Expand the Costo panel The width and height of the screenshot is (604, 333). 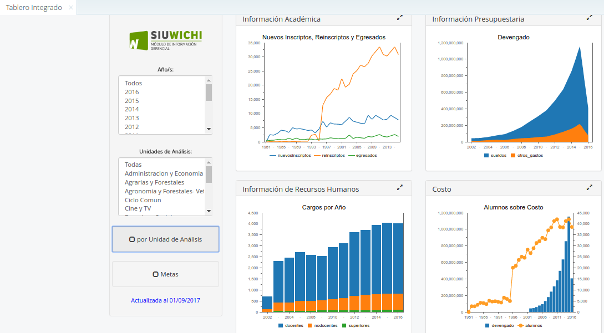589,188
